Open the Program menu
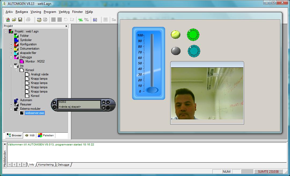The height and width of the screenshot is (176, 290). click(50, 12)
